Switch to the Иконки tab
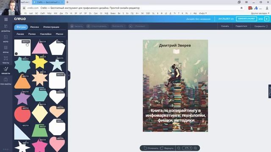The width and height of the screenshot is (271, 152). pos(34,27)
